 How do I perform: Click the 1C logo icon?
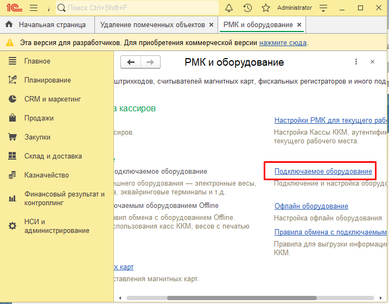pos(12,8)
